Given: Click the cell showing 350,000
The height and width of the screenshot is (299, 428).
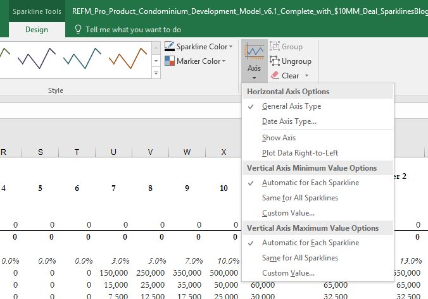Looking at the screenshot, I should click(187, 273).
